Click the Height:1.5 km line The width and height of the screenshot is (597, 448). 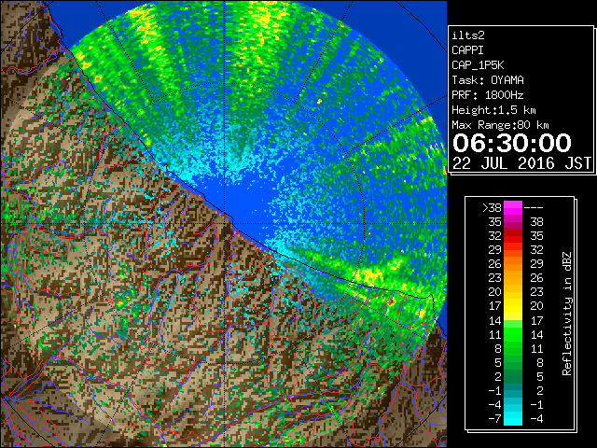click(x=493, y=110)
